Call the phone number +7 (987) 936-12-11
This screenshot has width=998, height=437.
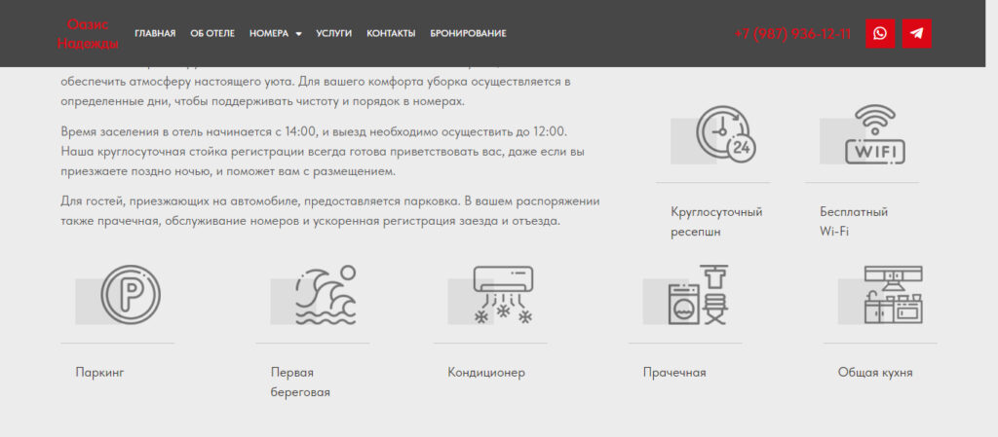pyautogui.click(x=792, y=34)
